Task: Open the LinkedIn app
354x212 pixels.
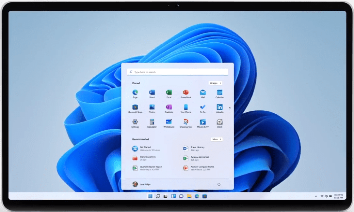Action: (220, 109)
